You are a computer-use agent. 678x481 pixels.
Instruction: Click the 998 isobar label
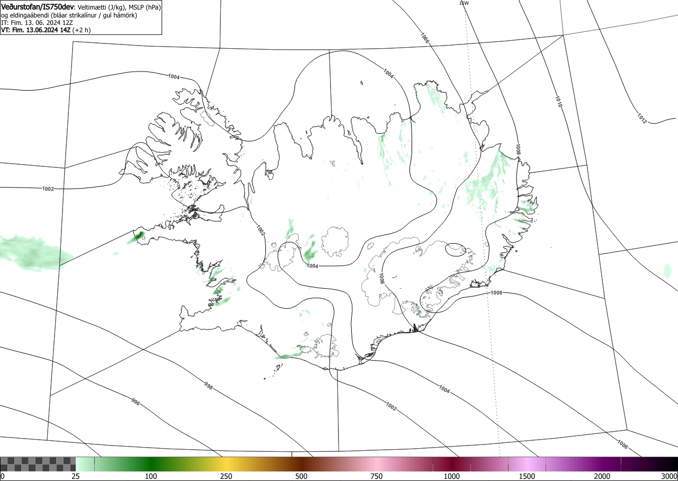point(208,386)
